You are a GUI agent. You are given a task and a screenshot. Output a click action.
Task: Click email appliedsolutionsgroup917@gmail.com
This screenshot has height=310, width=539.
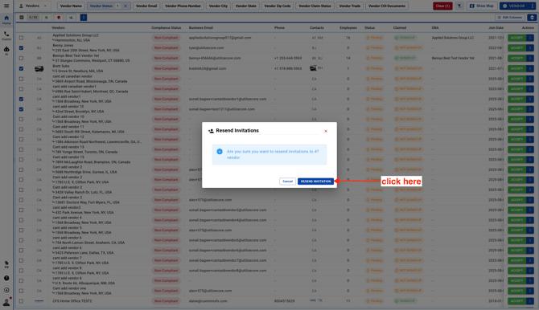pos(220,38)
